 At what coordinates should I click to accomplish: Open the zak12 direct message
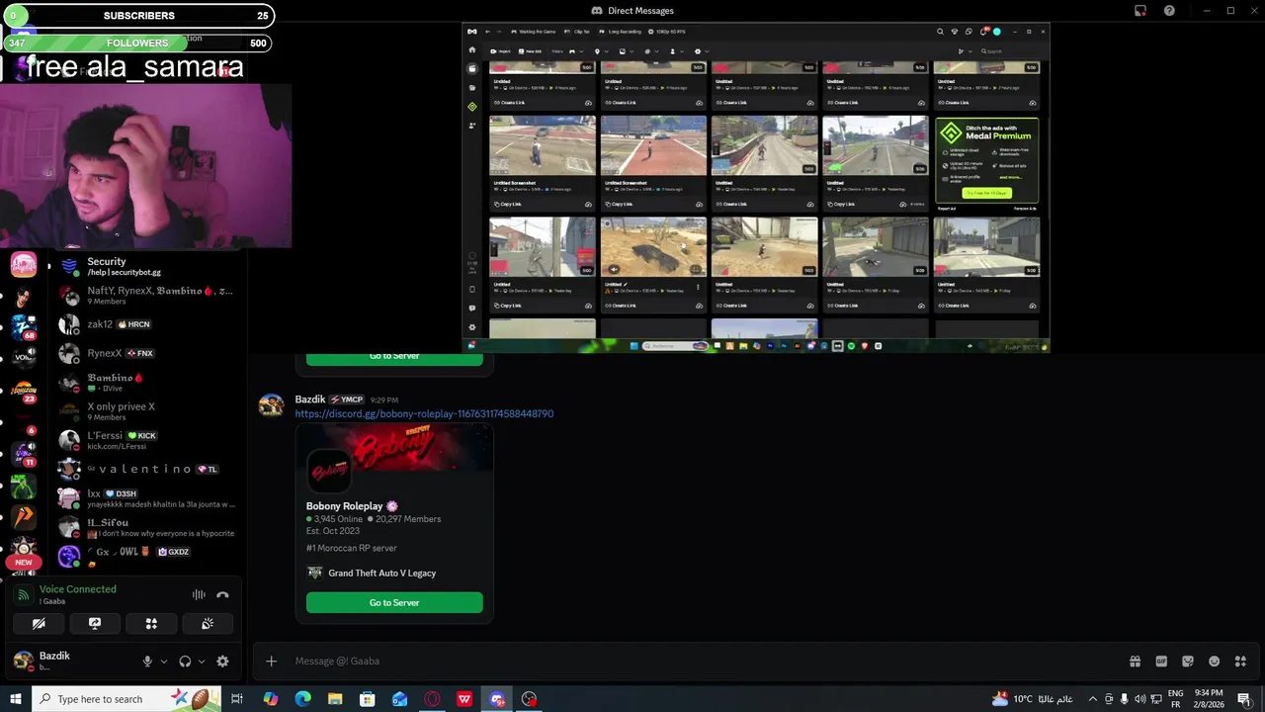[146, 324]
